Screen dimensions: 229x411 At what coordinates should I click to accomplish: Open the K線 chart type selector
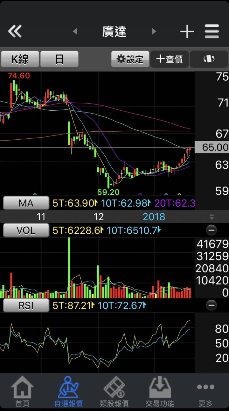[x=20, y=59]
